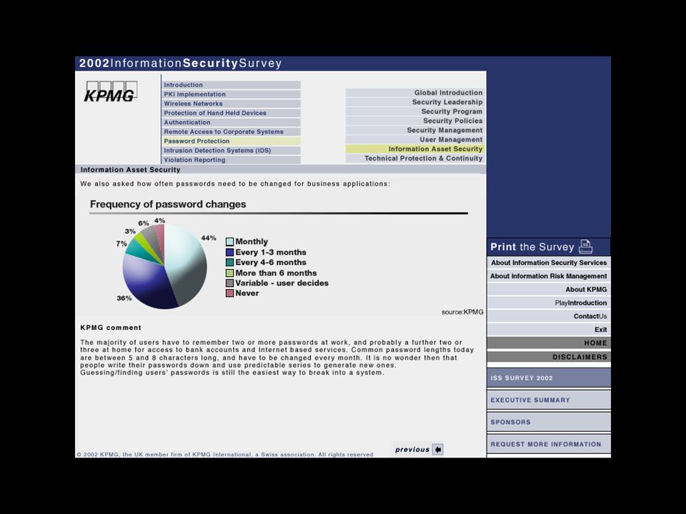This screenshot has height=514, width=686.
Task: Select Protection of Hand Held Devices
Action: [x=231, y=113]
